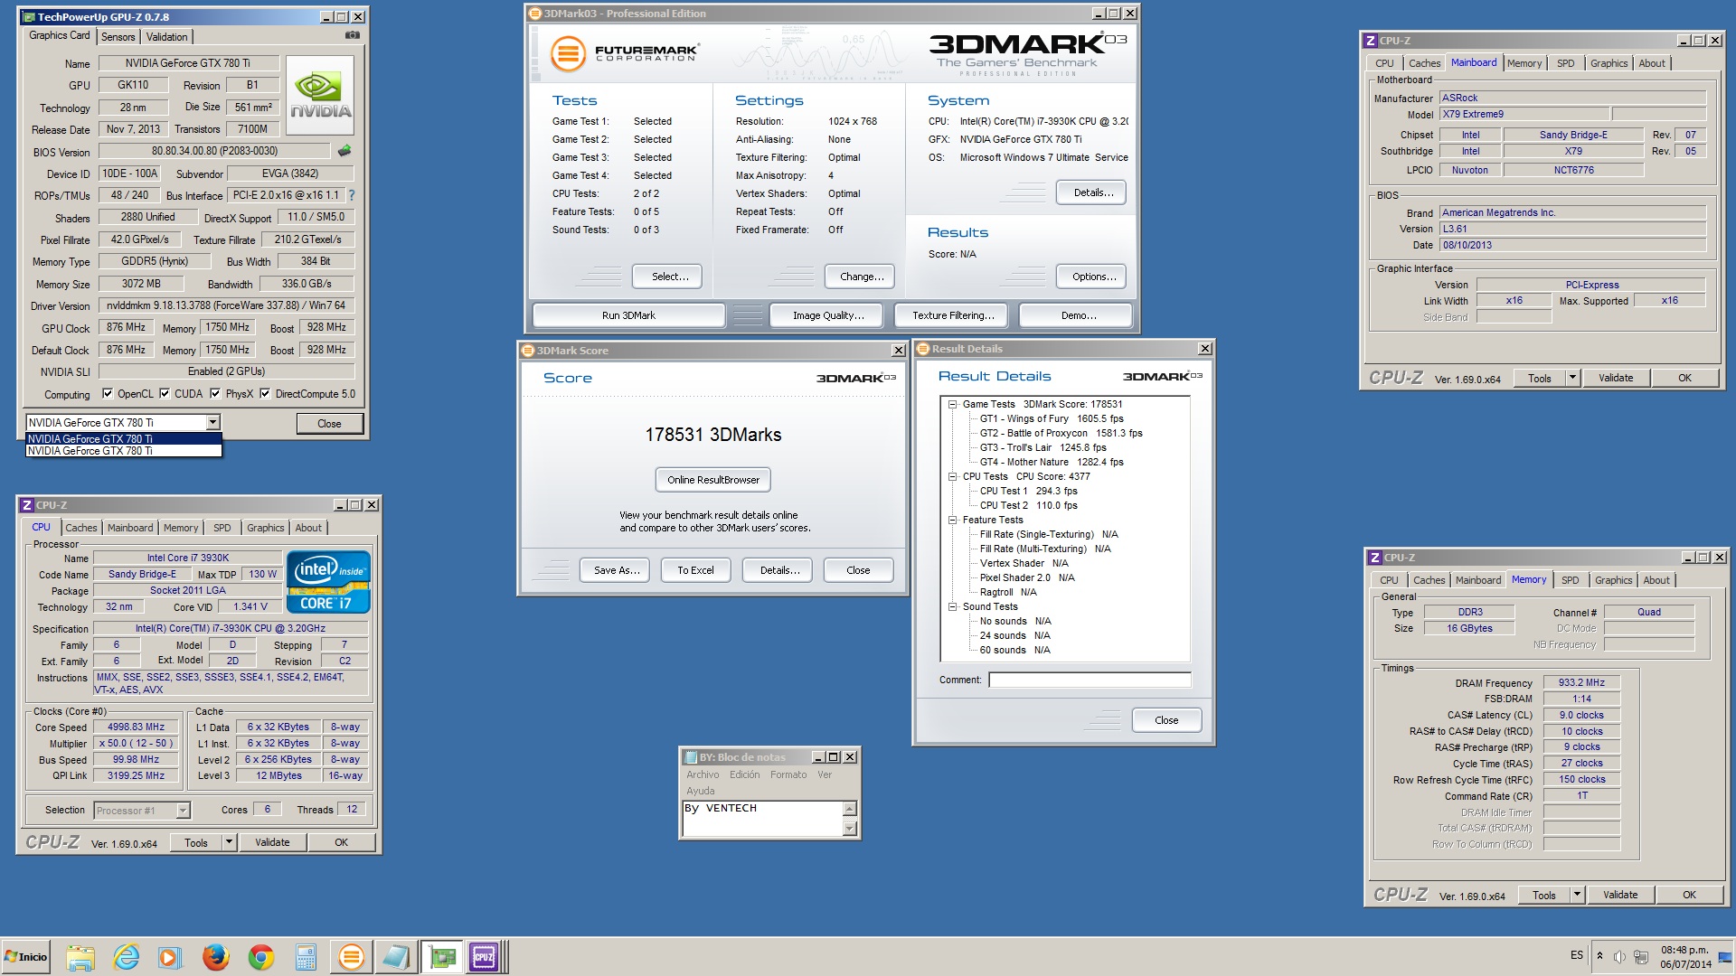This screenshot has width=1736, height=976.
Task: Toggle the CUDA checkbox in GPU-Z
Action: click(165, 393)
